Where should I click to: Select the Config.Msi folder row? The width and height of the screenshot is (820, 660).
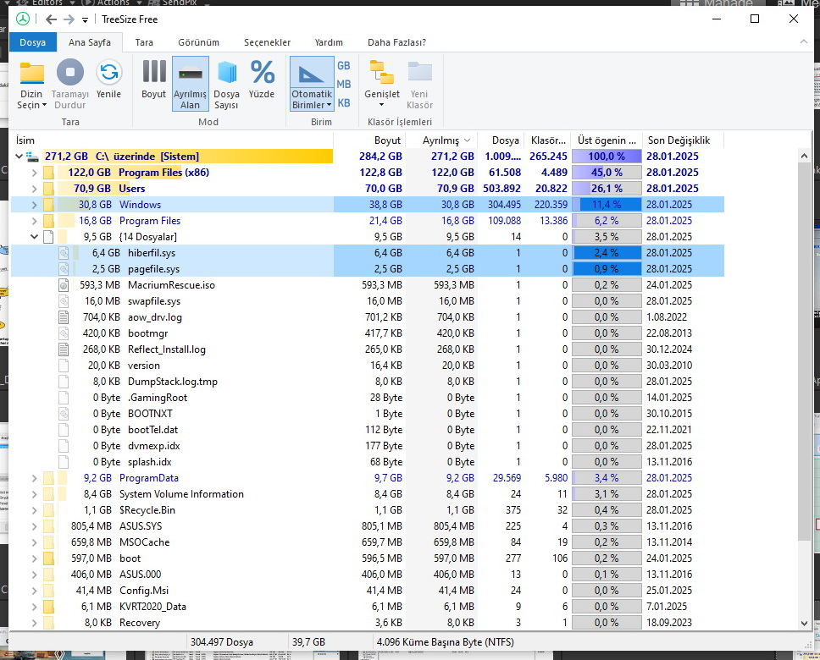(x=368, y=591)
